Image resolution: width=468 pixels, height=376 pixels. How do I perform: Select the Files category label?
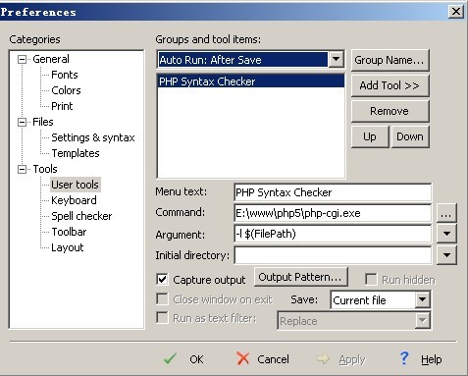(43, 122)
